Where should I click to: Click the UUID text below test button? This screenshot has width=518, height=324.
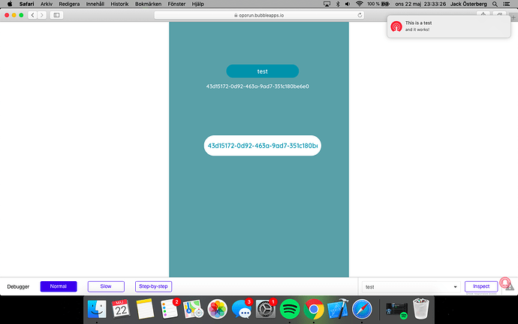click(x=257, y=86)
